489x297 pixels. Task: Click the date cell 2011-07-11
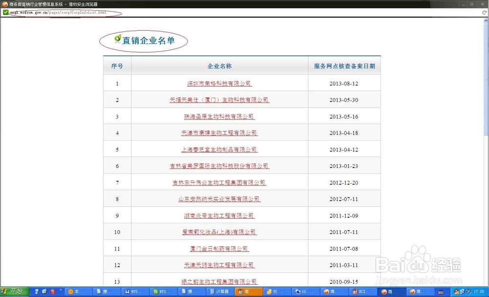click(344, 232)
